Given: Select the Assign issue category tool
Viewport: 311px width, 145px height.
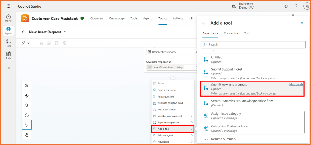Looking at the screenshot, I should [252, 116].
